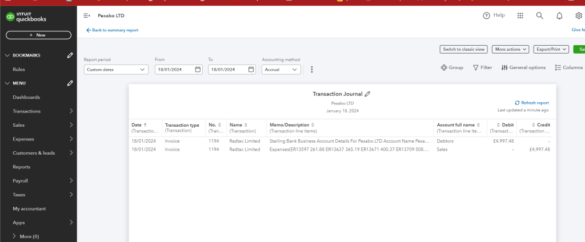The height and width of the screenshot is (242, 585).
Task: Expand the Transactions submenu
Action: point(71,111)
